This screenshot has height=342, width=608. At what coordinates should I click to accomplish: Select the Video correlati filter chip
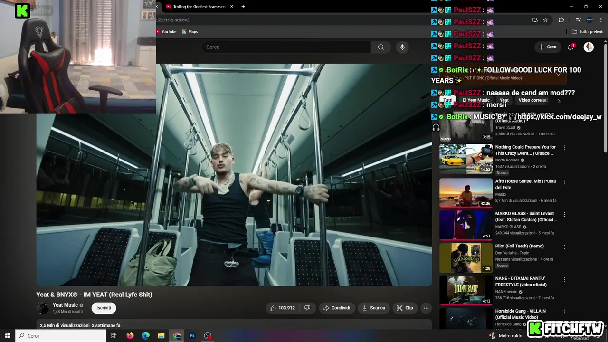click(533, 100)
